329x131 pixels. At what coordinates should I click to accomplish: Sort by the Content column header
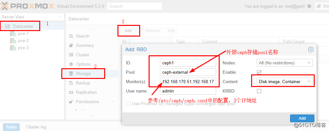coord(239,41)
